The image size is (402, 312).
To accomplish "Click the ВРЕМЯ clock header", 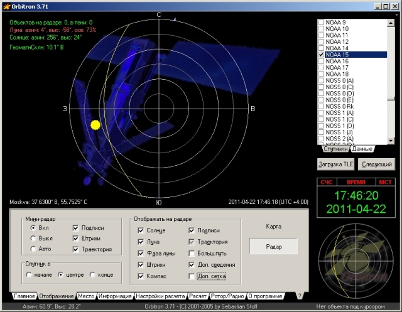I will coord(356,182).
